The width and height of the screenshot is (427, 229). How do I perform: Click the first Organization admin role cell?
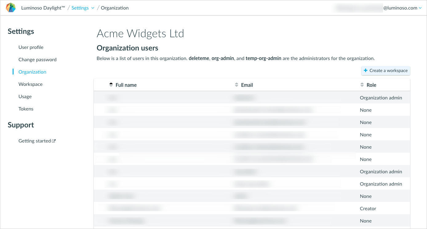point(381,98)
